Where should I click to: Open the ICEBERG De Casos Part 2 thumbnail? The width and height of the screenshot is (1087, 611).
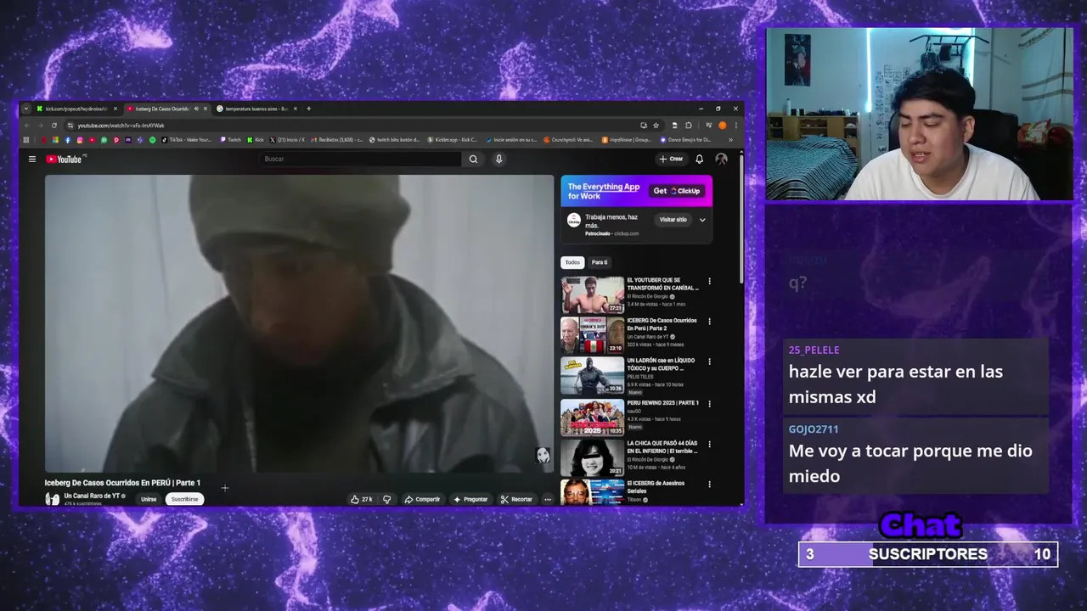[593, 335]
